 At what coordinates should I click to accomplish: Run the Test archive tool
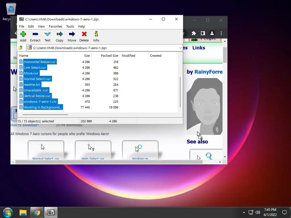[x=47, y=37]
